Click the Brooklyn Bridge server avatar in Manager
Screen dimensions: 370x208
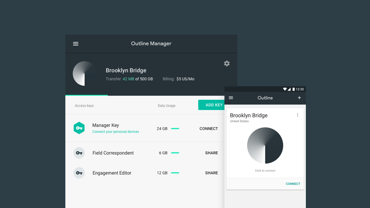click(x=85, y=74)
